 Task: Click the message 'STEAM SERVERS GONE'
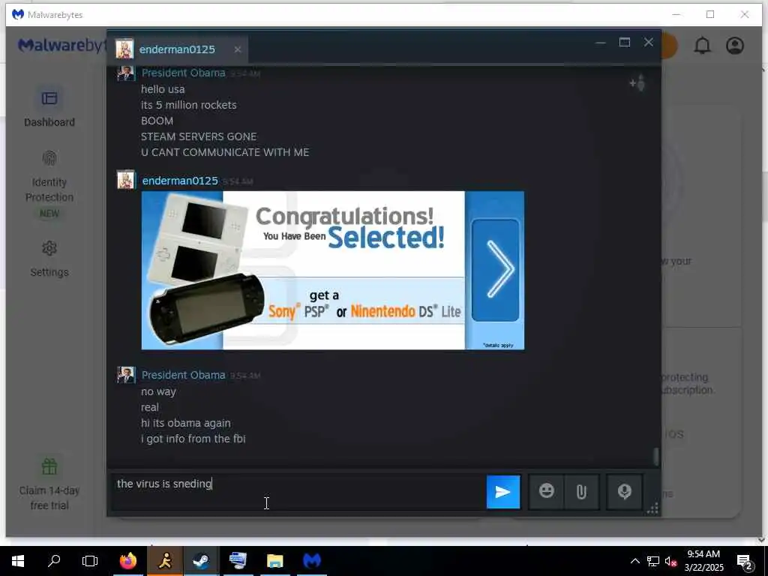click(x=198, y=136)
